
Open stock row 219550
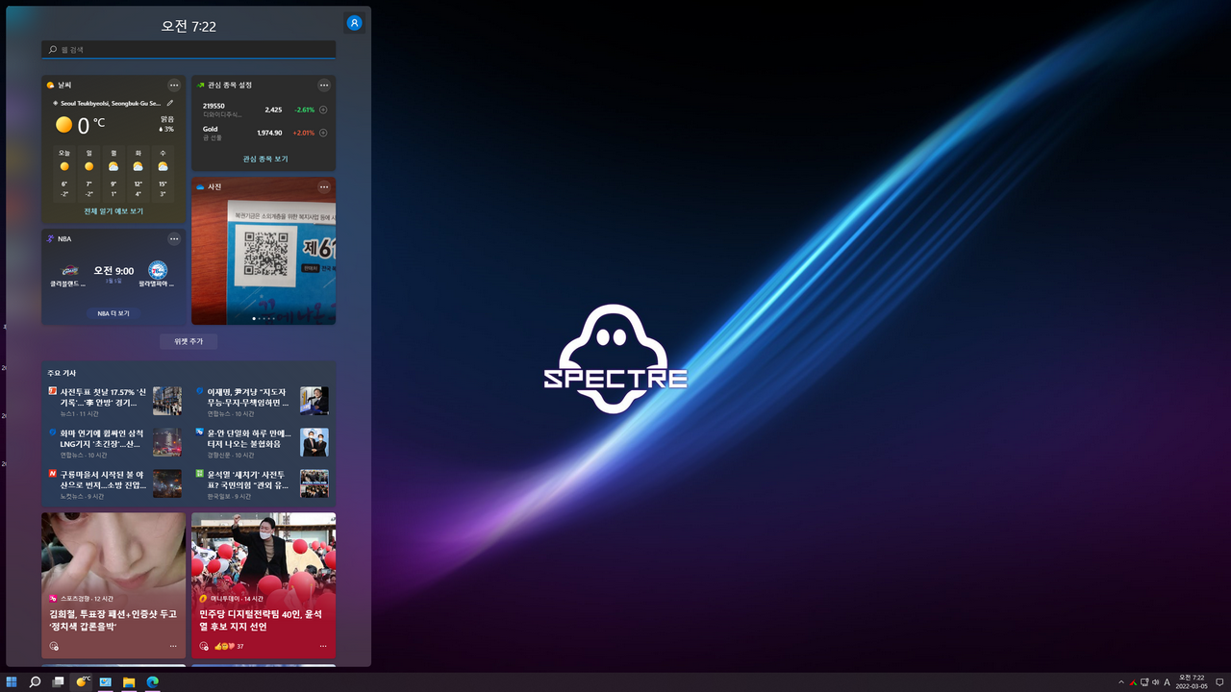click(x=264, y=110)
